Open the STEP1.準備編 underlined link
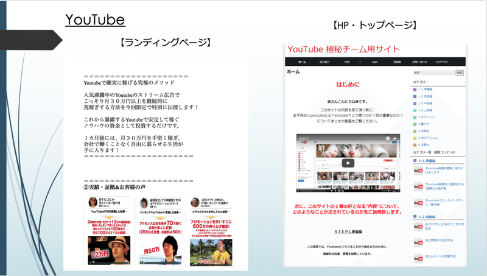 point(348,232)
